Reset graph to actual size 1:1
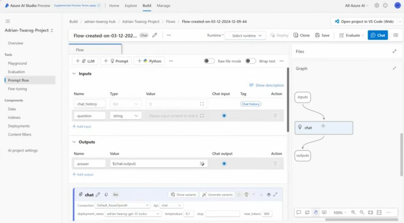404x223 pixels. (x=379, y=212)
